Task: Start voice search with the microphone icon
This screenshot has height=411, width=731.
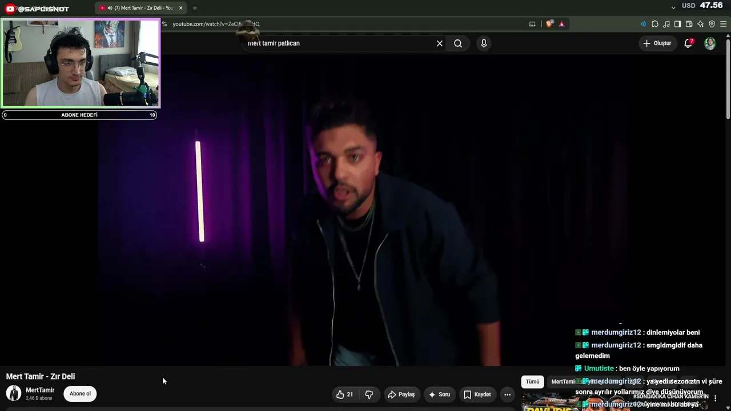Action: (x=484, y=43)
